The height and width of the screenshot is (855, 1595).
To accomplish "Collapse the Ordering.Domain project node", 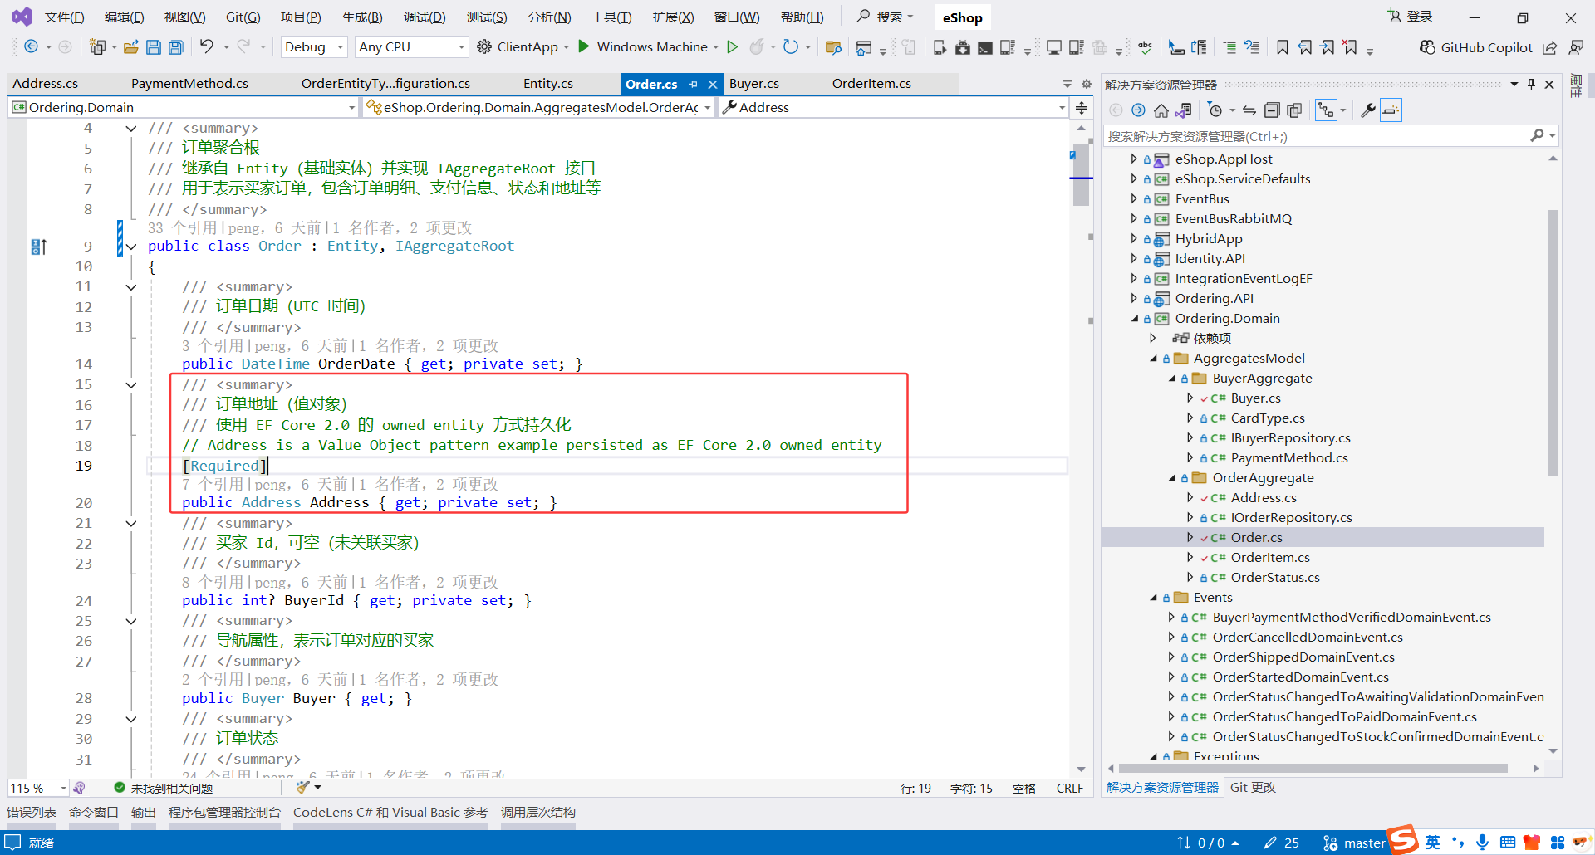I will tap(1135, 319).
